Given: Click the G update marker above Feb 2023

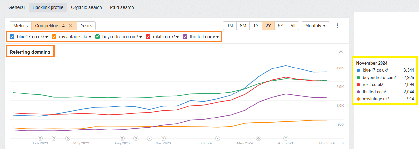Looking at the screenshot, I should (40, 138).
